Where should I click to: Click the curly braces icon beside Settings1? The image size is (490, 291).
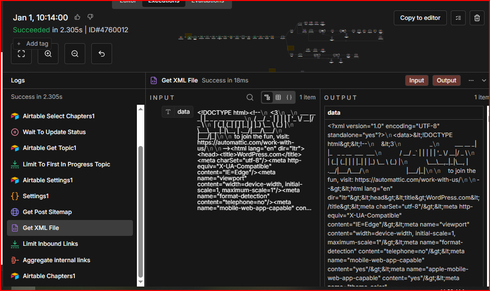tap(15, 196)
